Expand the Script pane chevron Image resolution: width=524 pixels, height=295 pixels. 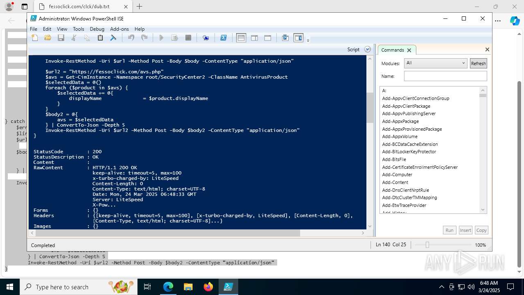click(368, 49)
